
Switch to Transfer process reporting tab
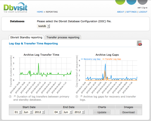[x=63, y=37]
